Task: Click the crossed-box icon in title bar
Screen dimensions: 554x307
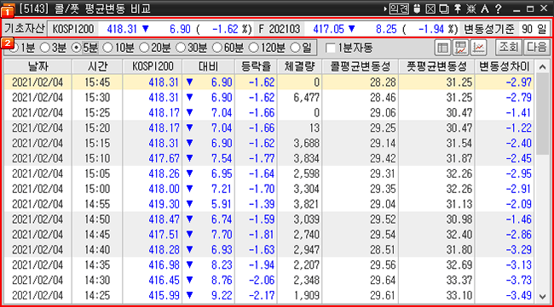Action: pyautogui.click(x=430, y=9)
